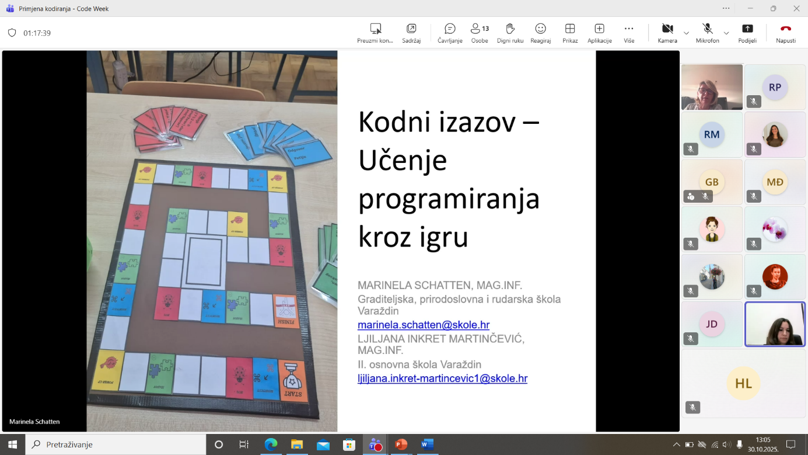Open the Prikaz view options
This screenshot has width=808, height=455.
pos(570,33)
